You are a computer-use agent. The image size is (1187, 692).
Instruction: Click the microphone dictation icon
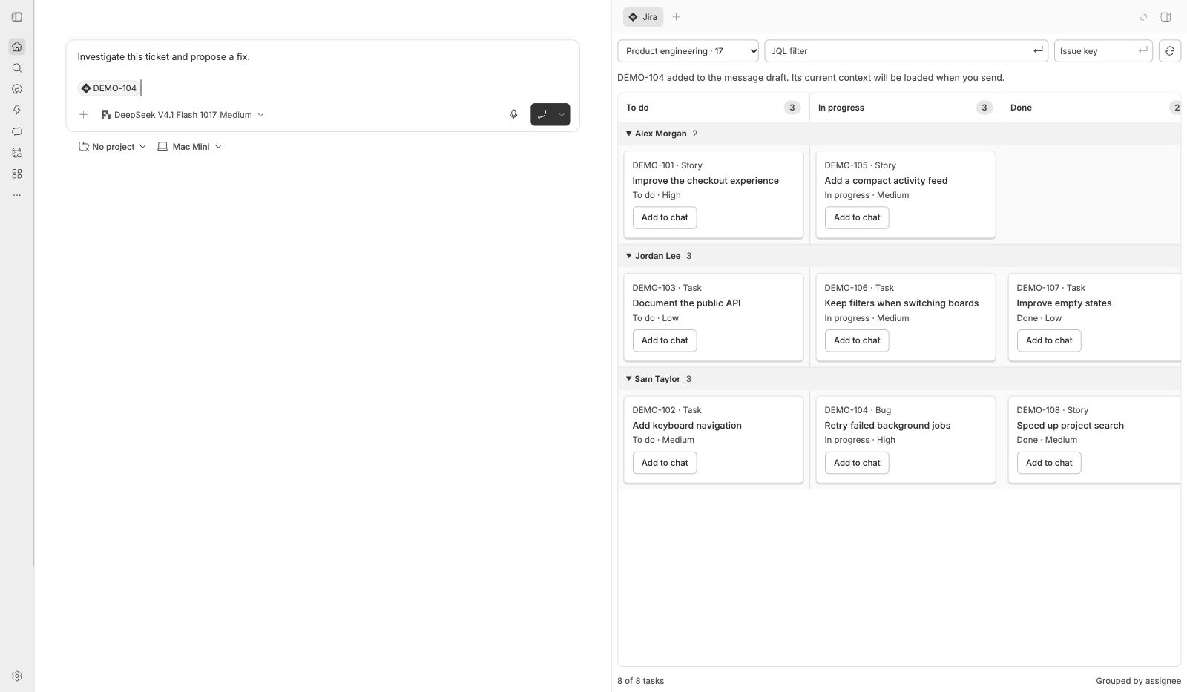(513, 115)
